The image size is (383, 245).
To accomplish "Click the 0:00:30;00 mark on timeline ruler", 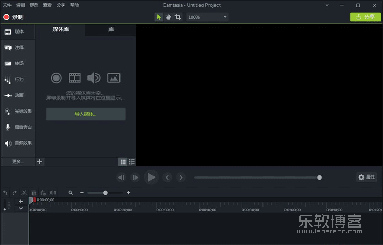I will coord(165,210).
